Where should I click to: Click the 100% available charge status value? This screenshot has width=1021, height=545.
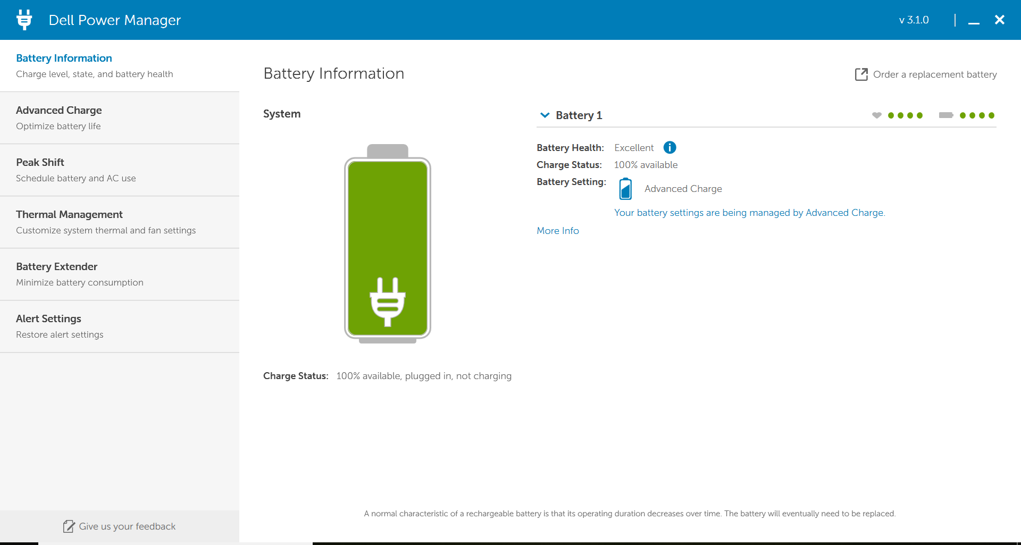click(646, 165)
